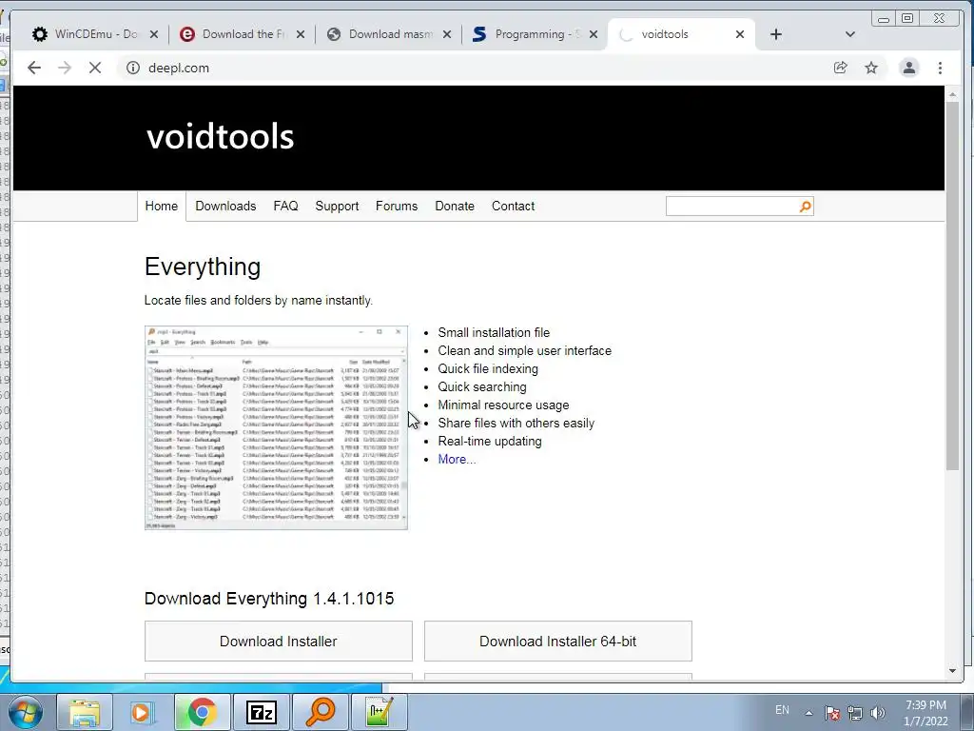
Task: Click the Download Installer button
Action: 279,641
